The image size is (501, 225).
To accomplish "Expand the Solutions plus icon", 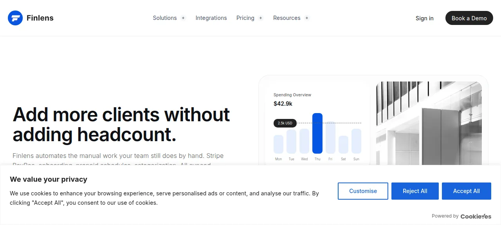I will (x=183, y=18).
